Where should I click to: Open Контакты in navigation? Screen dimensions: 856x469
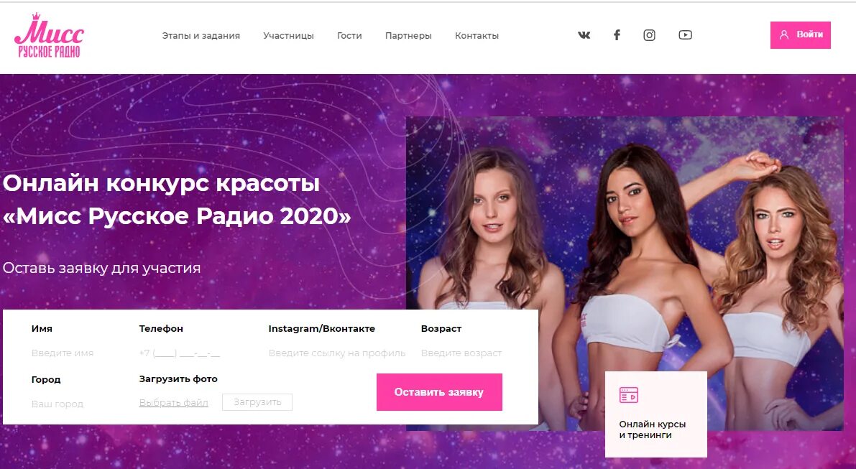[x=477, y=35]
